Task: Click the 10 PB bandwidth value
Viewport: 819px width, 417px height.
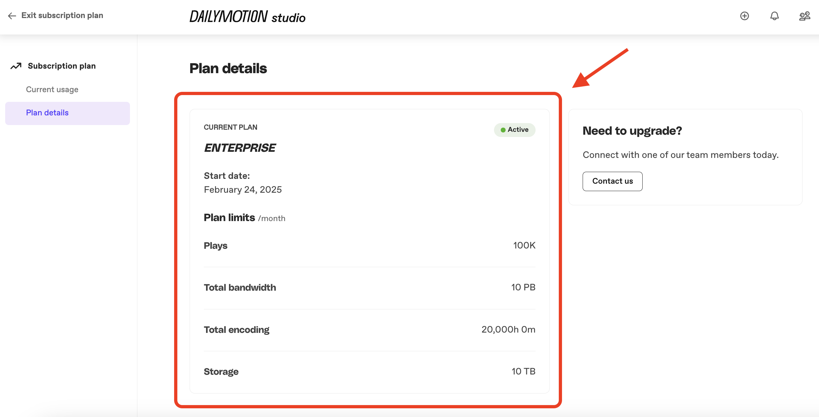Action: (523, 287)
